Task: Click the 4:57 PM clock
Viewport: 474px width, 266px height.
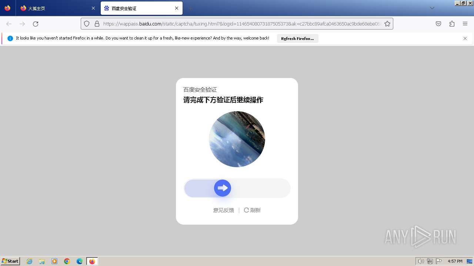Action: tap(455, 261)
